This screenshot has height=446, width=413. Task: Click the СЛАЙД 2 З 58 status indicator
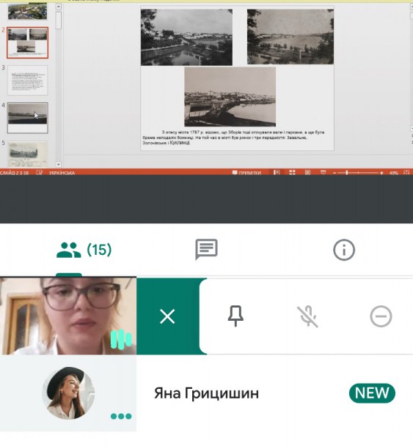[x=14, y=173]
